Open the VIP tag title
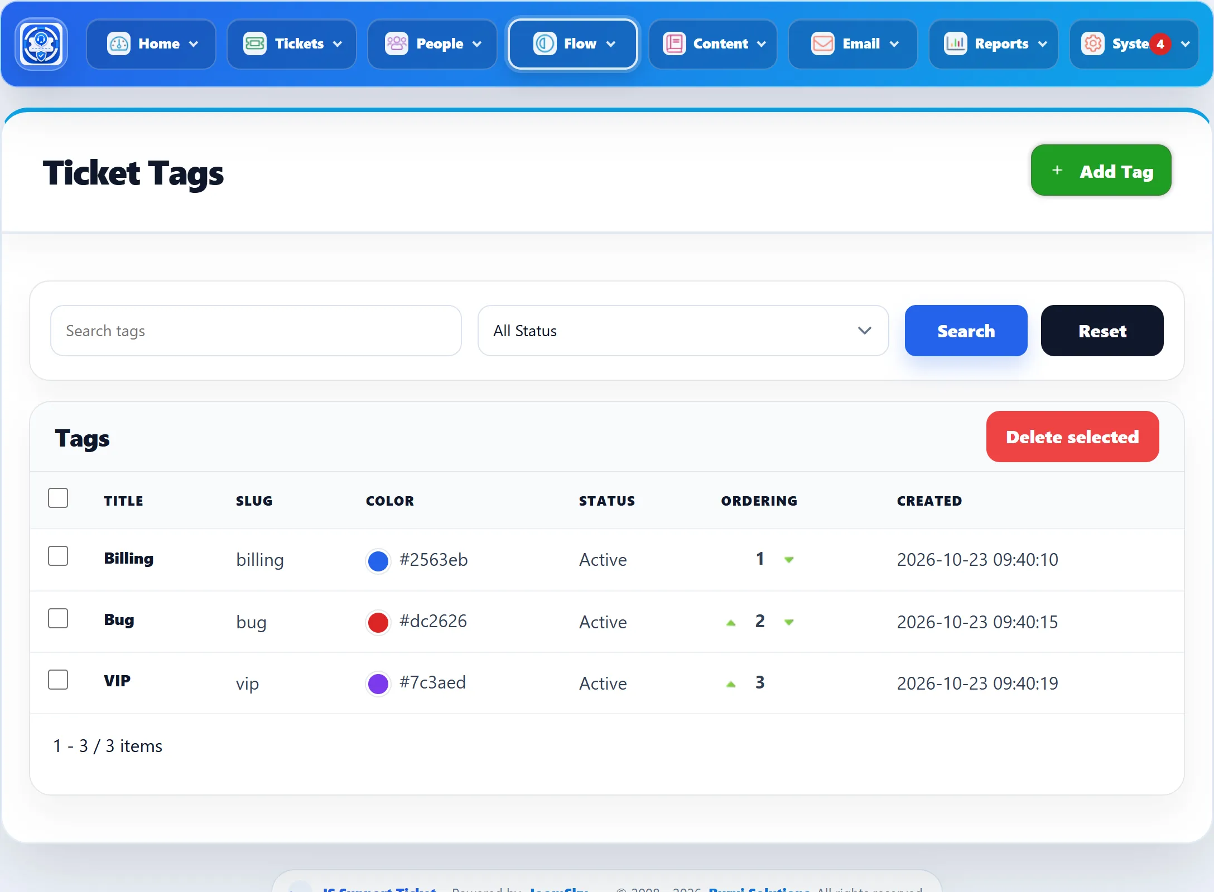The image size is (1214, 892). point(117,681)
